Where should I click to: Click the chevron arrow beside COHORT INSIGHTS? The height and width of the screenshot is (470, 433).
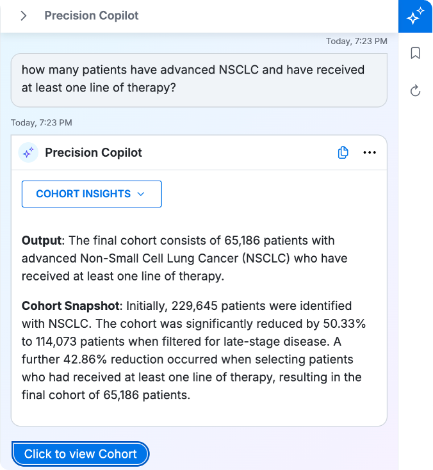142,194
